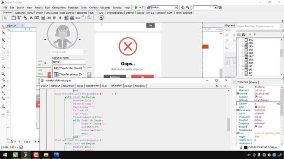This screenshot has width=284, height=159.
Task: Pick the ComboBox component icon
Action: 72,18
